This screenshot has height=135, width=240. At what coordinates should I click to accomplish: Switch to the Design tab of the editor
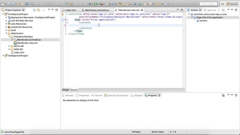tap(66, 90)
